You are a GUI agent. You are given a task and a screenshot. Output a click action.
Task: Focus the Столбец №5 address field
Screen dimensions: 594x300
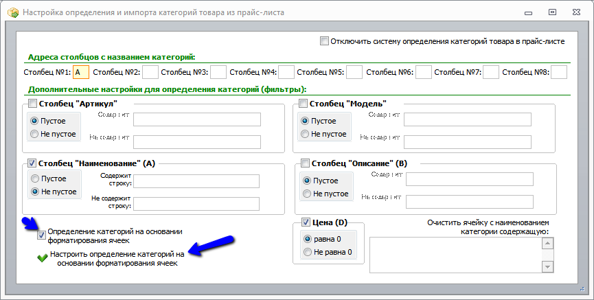354,72
